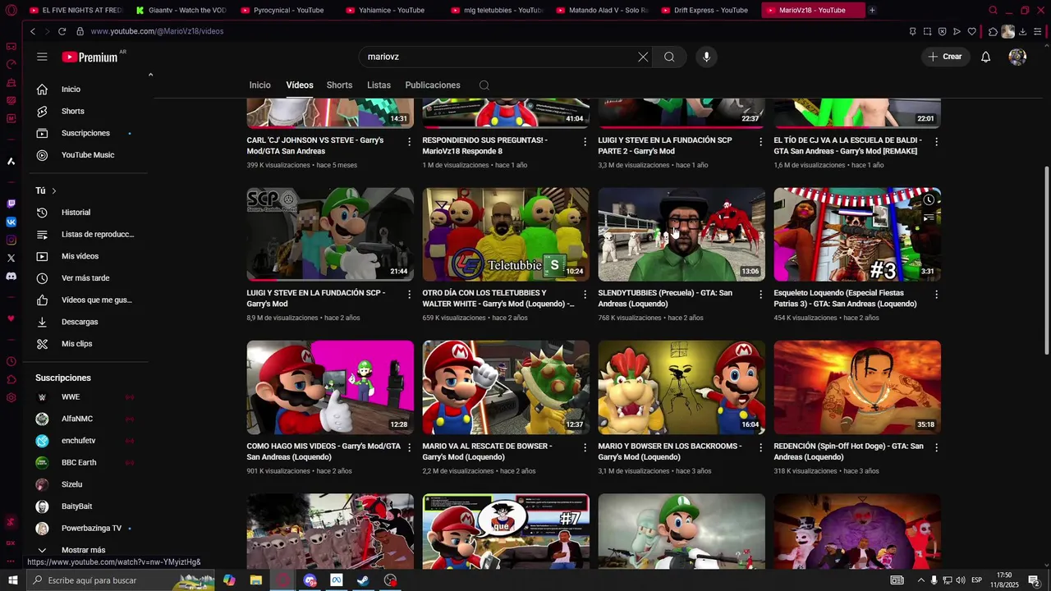The width and height of the screenshot is (1051, 591).
Task: Open options for REDENCIÓN (Spin-Off Hot Doge)
Action: (936, 447)
